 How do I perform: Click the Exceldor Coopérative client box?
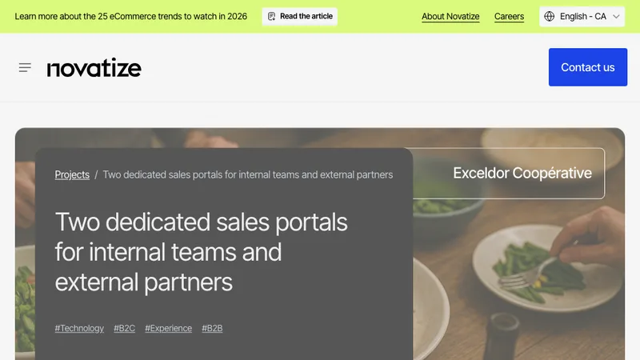click(508, 173)
